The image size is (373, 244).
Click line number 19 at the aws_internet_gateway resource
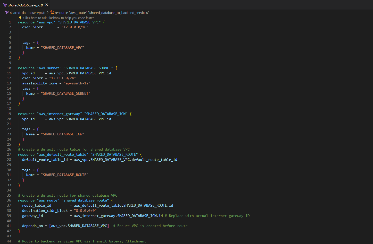pyautogui.click(x=9, y=114)
